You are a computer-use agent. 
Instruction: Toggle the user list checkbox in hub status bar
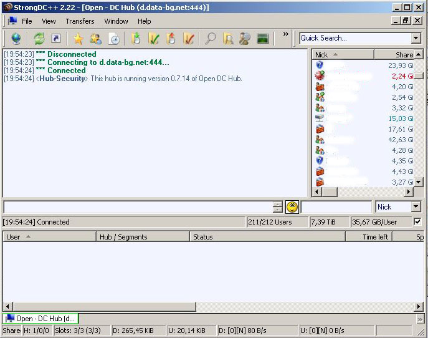point(417,221)
